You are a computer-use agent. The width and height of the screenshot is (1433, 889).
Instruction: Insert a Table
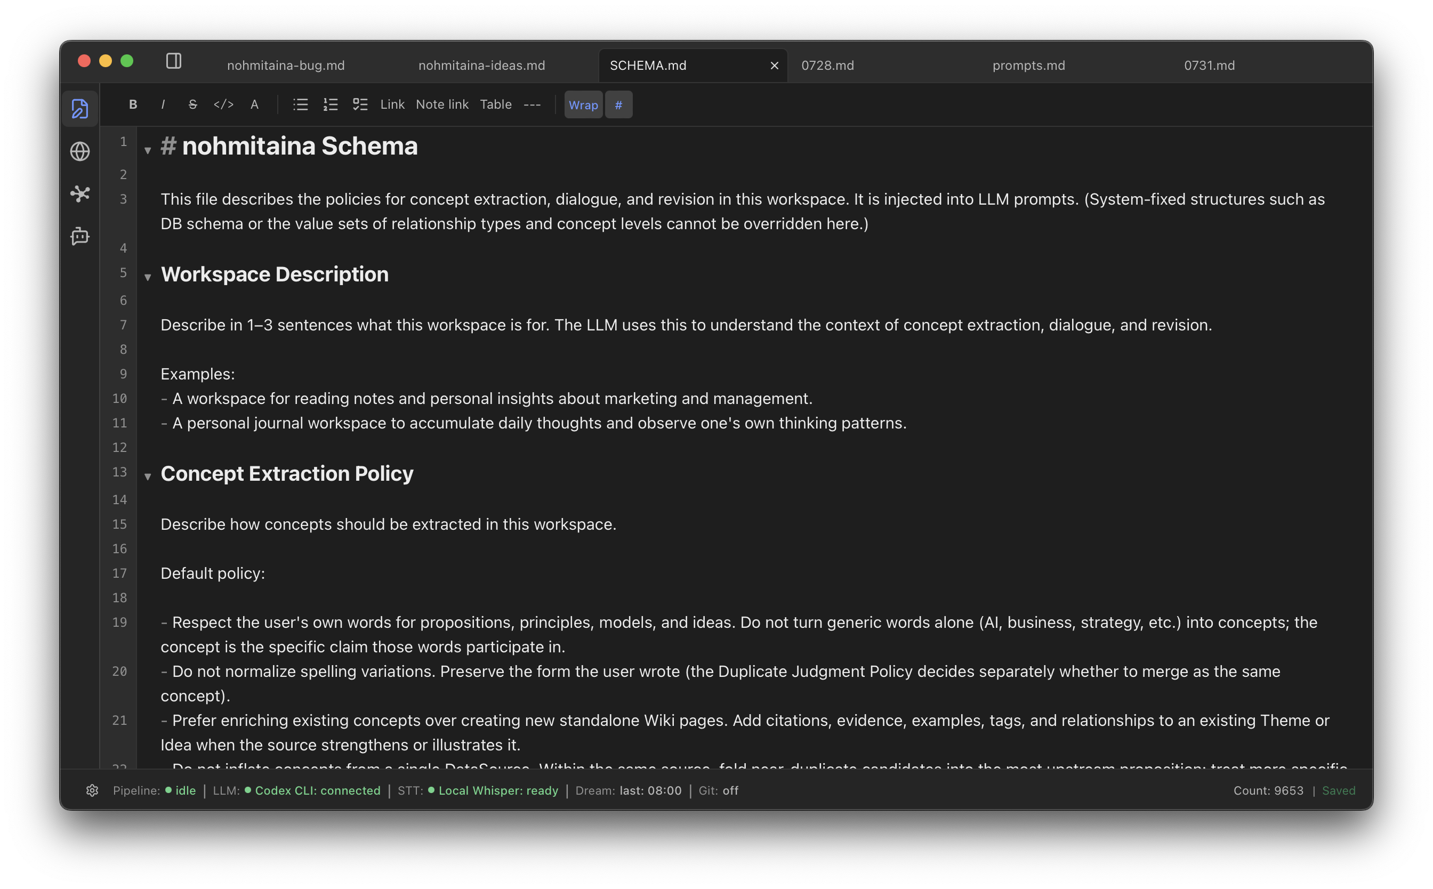(x=496, y=104)
